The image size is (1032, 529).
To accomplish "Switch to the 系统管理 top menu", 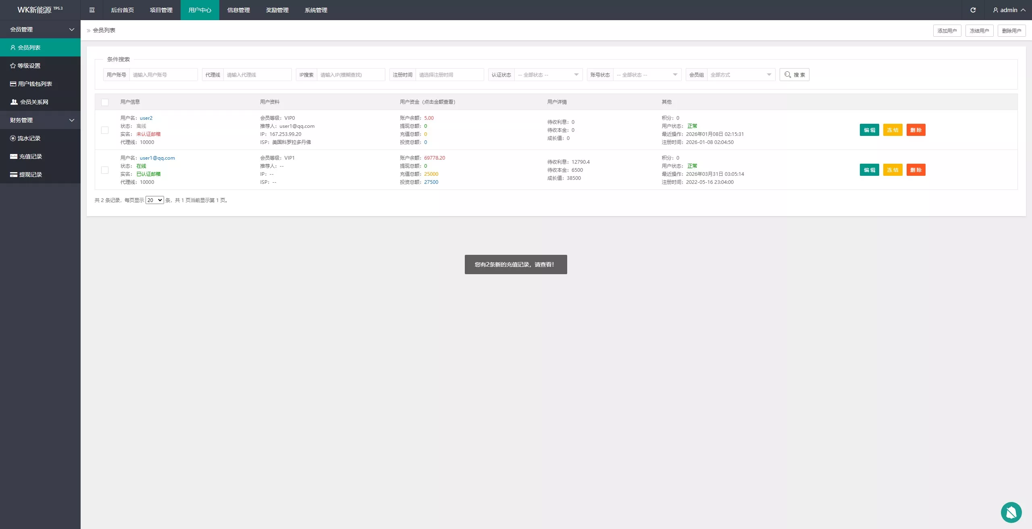I will [x=316, y=10].
